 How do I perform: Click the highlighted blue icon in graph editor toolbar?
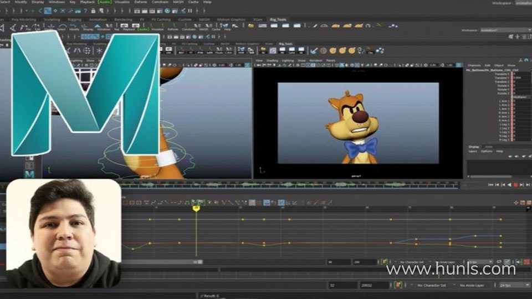(x=281, y=203)
